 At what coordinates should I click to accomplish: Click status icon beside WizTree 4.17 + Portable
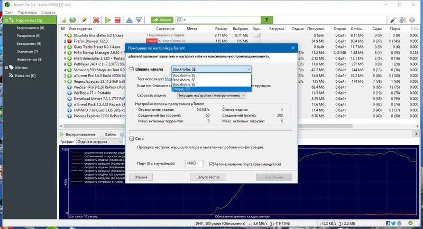(70, 93)
